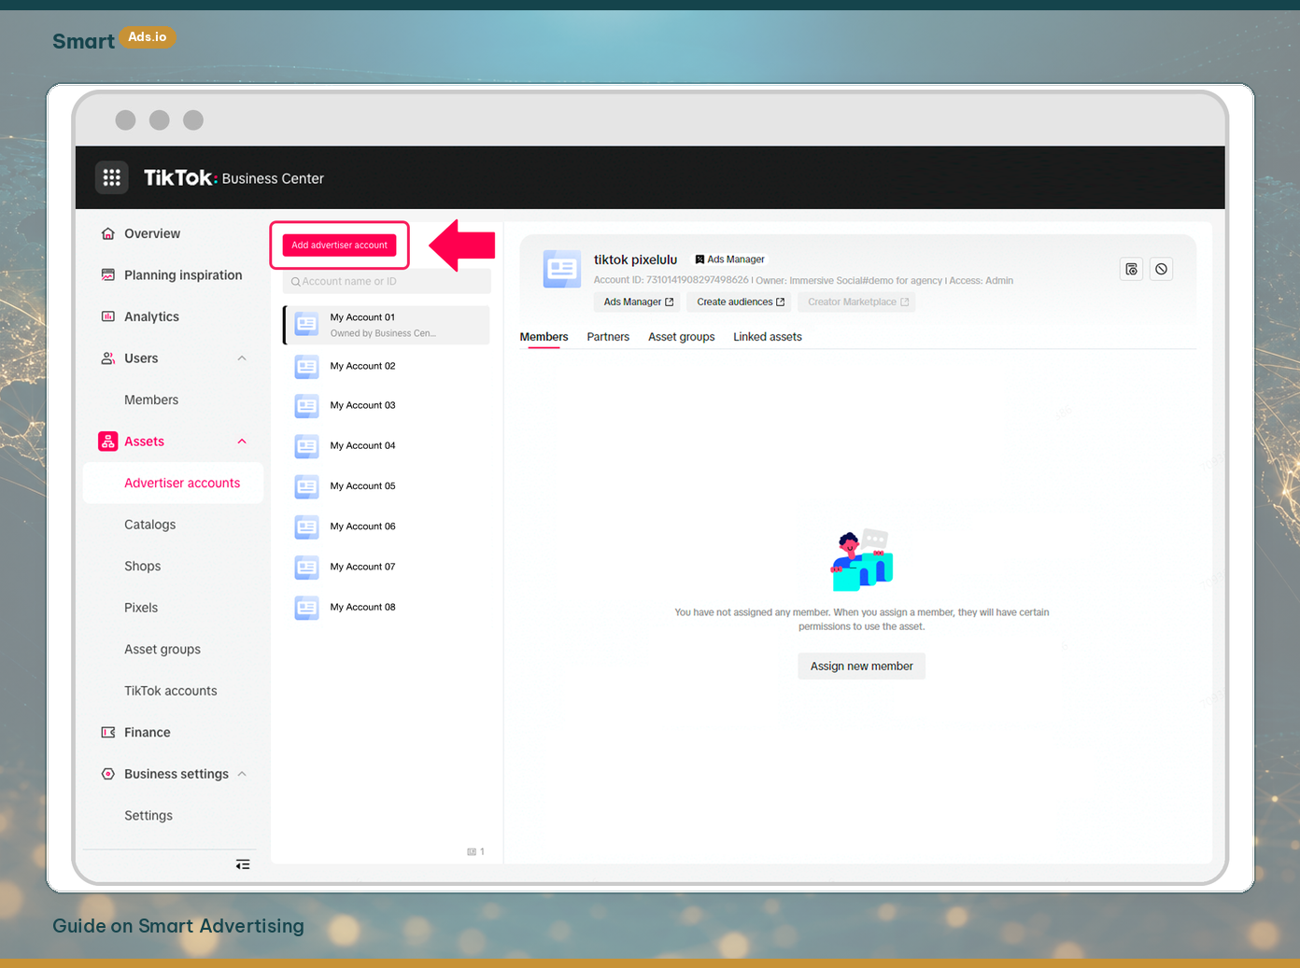1300x968 pixels.
Task: Click the Finance wallet icon
Action: coord(108,733)
